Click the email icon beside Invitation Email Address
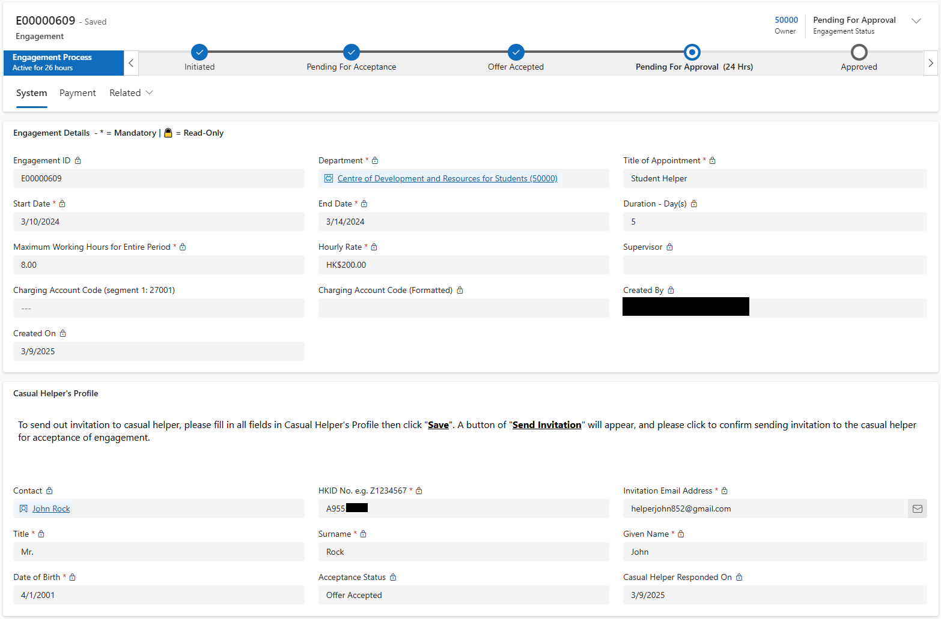 coord(917,509)
